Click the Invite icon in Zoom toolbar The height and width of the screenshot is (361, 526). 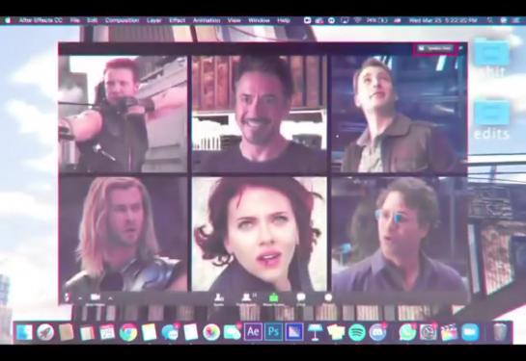219,297
